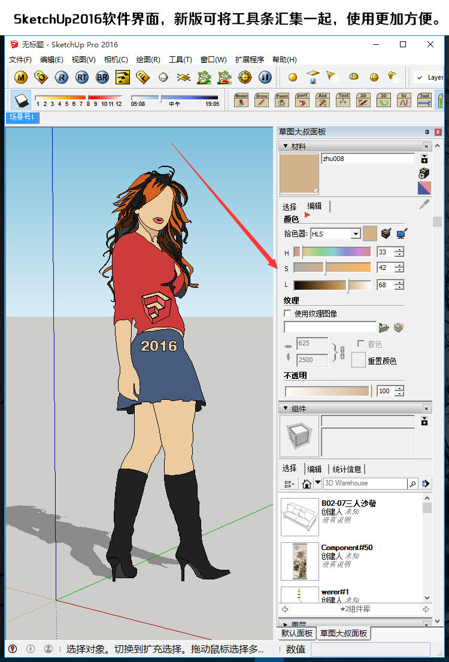Image resolution: width=449 pixels, height=662 pixels.
Task: Open the Model toolbar group icon
Action: pos(241,100)
